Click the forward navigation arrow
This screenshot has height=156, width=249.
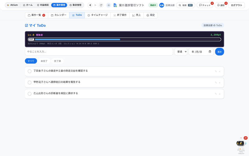[x=96, y=5]
